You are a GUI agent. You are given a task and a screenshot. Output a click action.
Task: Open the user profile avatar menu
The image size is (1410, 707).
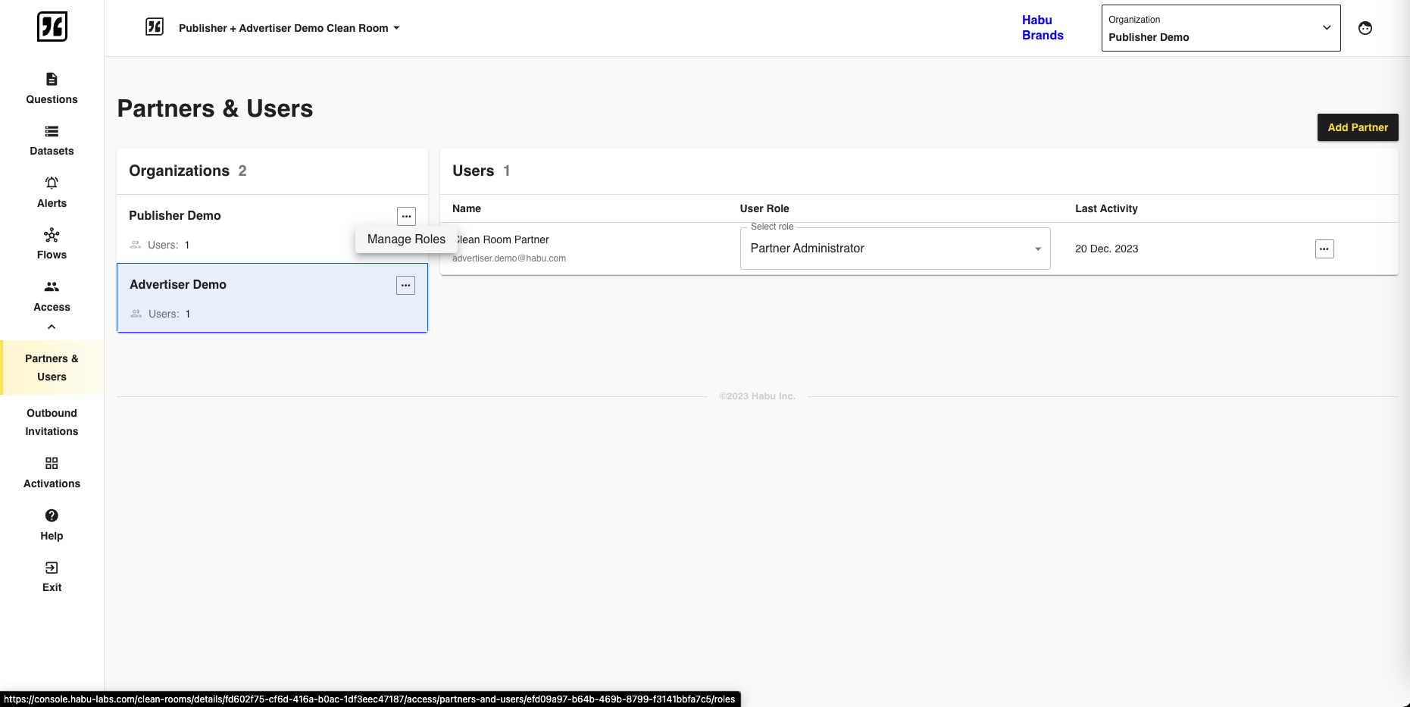(x=1365, y=28)
